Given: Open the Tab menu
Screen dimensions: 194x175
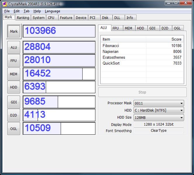Looking at the screenshot, I should [27, 11].
